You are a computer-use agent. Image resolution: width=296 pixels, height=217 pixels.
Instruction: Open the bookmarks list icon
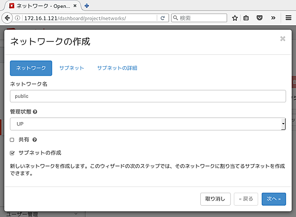click(246, 18)
